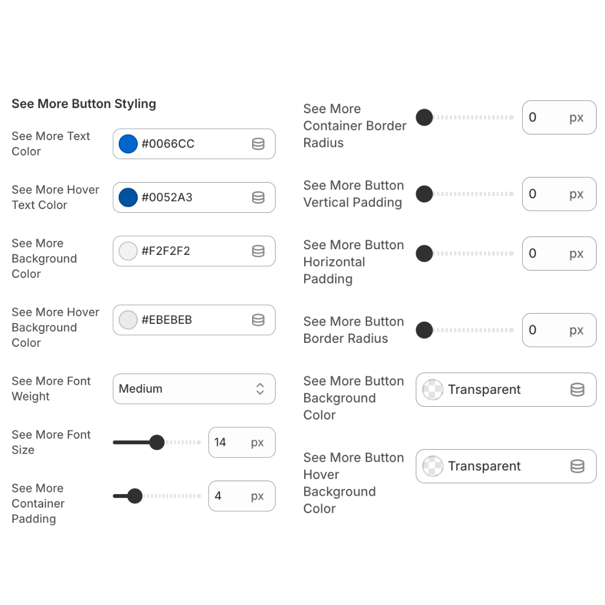The image size is (605, 605).
Task: Click the dynamic source icon in the #F2F2F2 field
Action: pyautogui.click(x=258, y=251)
